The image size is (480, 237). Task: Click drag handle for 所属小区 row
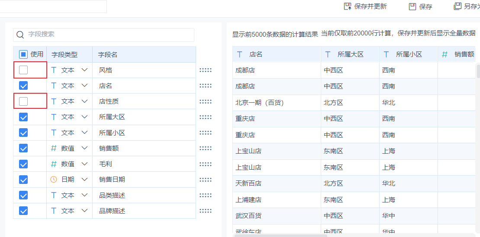click(206, 133)
